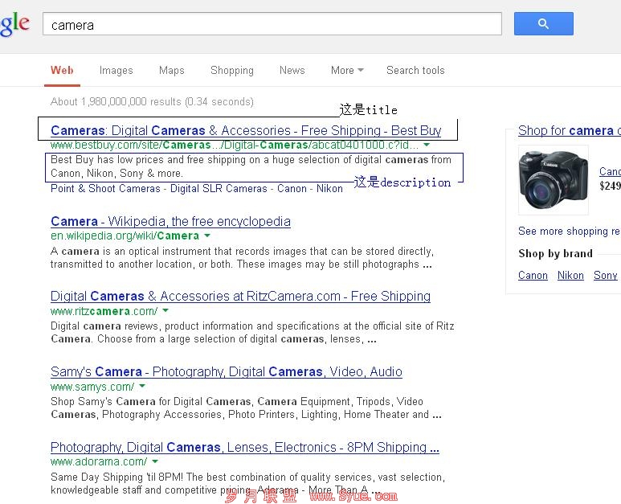Open the RitzCamera.com result title
The image size is (621, 504).
pos(240,296)
